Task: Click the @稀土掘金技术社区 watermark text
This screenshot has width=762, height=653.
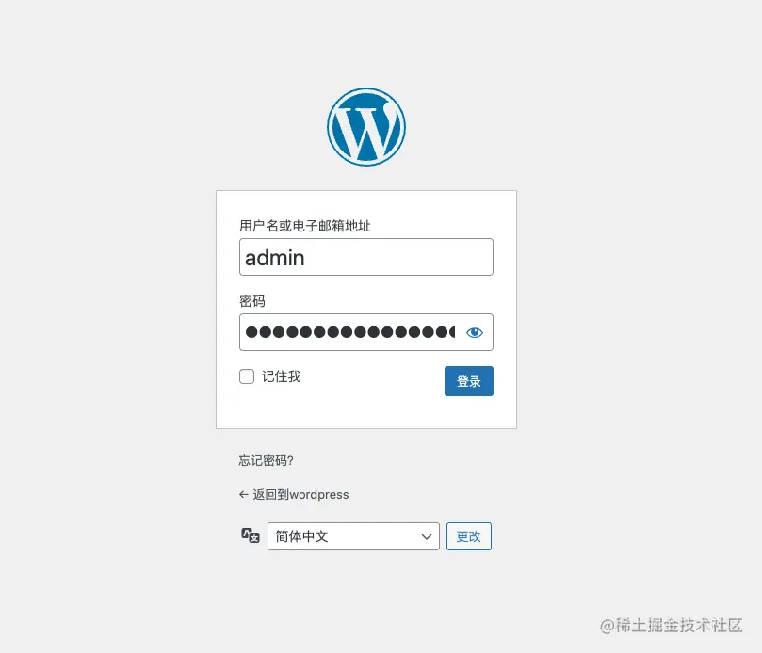Action: coord(672,626)
